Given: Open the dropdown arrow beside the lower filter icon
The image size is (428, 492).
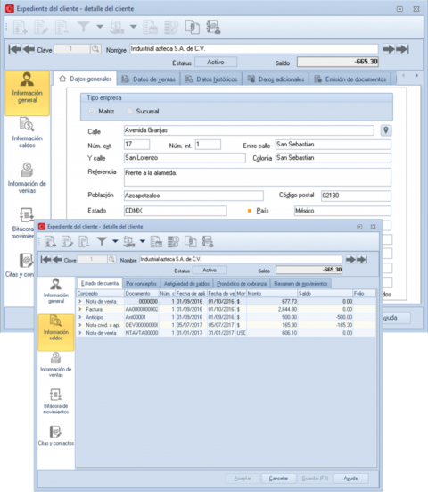Looking at the screenshot, I should [115, 241].
